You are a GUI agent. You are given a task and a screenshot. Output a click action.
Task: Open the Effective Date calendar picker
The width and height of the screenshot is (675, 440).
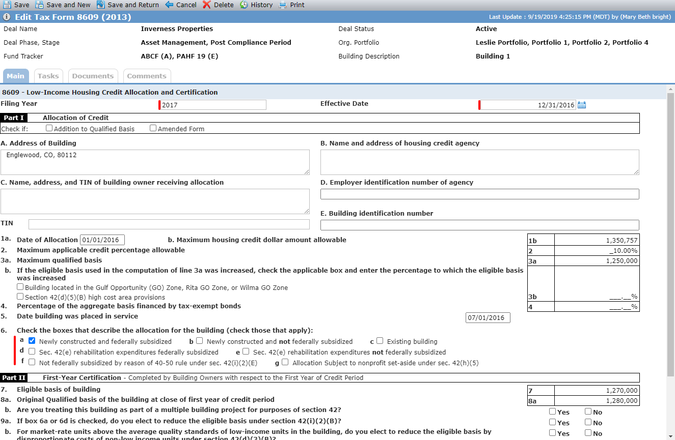click(582, 105)
